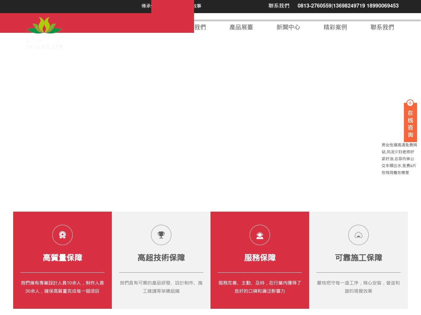Select the 高質量保障 heading
The width and height of the screenshot is (421, 315).
coord(62,258)
